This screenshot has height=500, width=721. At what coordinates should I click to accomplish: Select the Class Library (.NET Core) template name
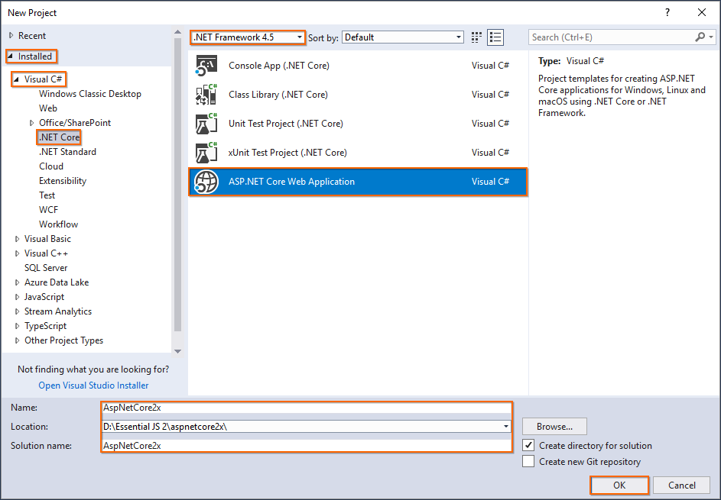click(278, 95)
